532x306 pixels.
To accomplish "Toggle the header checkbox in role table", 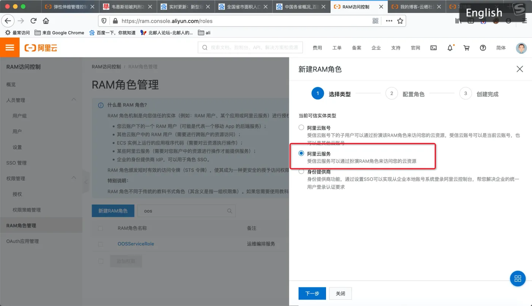I will click(x=100, y=228).
